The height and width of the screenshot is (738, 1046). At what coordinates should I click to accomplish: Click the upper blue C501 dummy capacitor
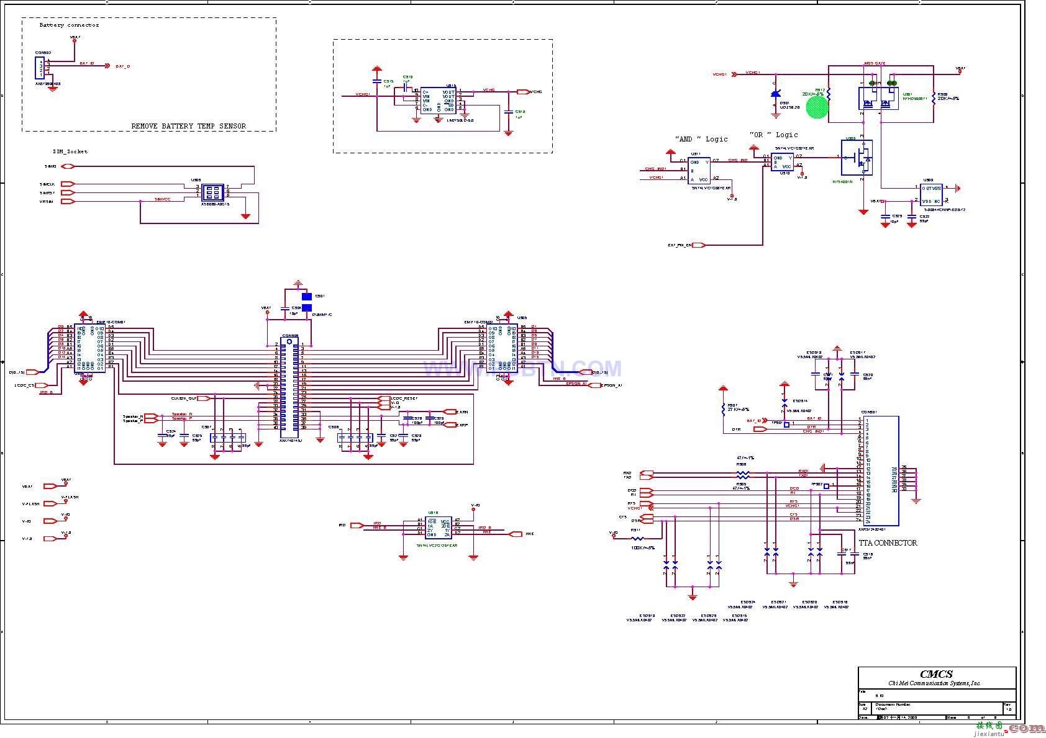[x=306, y=297]
